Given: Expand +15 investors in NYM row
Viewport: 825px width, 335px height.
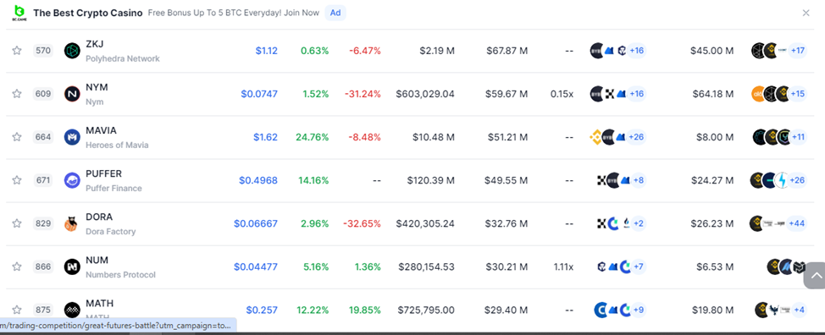Looking at the screenshot, I should (x=798, y=93).
